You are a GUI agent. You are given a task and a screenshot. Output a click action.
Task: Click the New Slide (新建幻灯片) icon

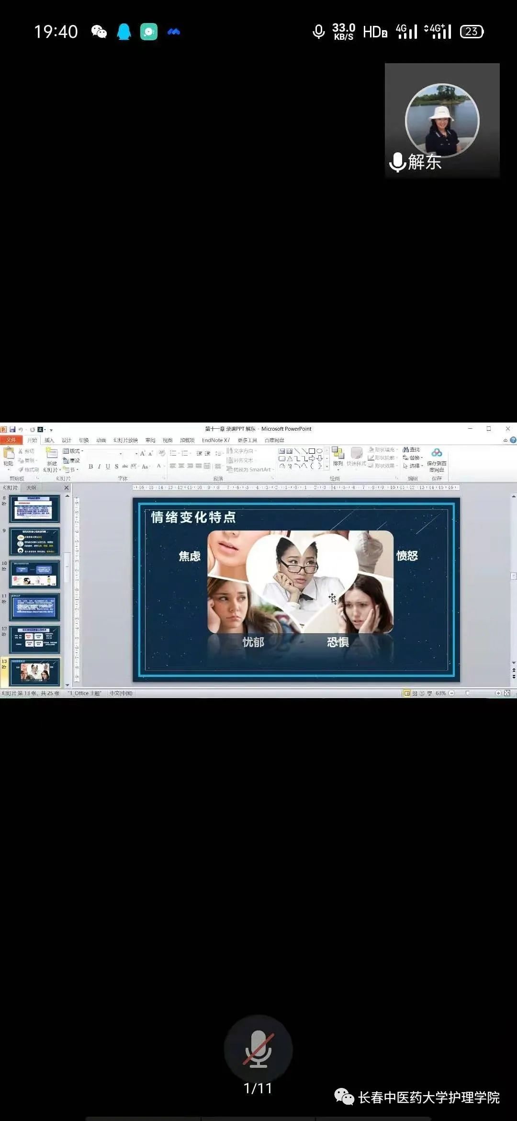coord(52,455)
